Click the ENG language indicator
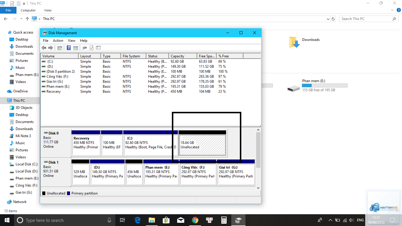 pyautogui.click(x=360, y=220)
